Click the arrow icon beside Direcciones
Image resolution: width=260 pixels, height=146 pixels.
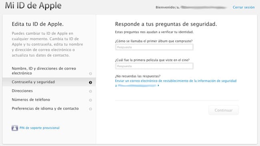click(x=90, y=91)
